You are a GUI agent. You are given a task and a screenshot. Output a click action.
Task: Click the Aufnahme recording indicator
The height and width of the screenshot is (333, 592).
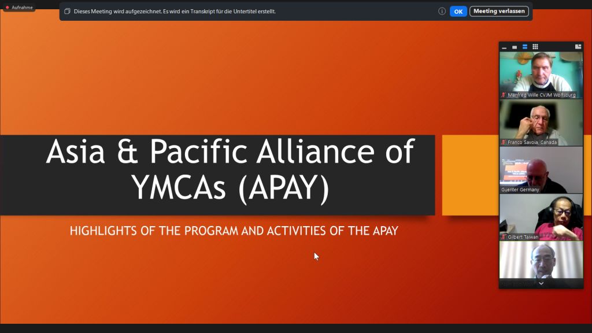(x=19, y=8)
